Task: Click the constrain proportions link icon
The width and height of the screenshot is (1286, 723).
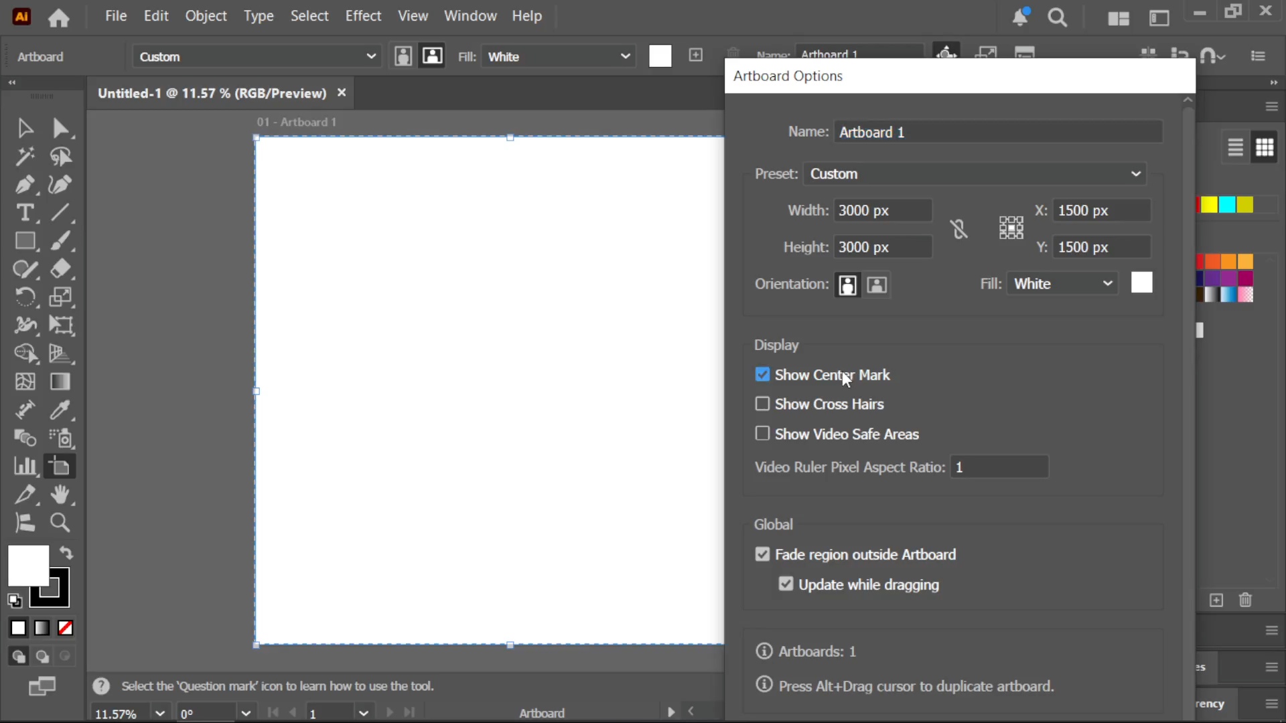Action: (x=958, y=229)
